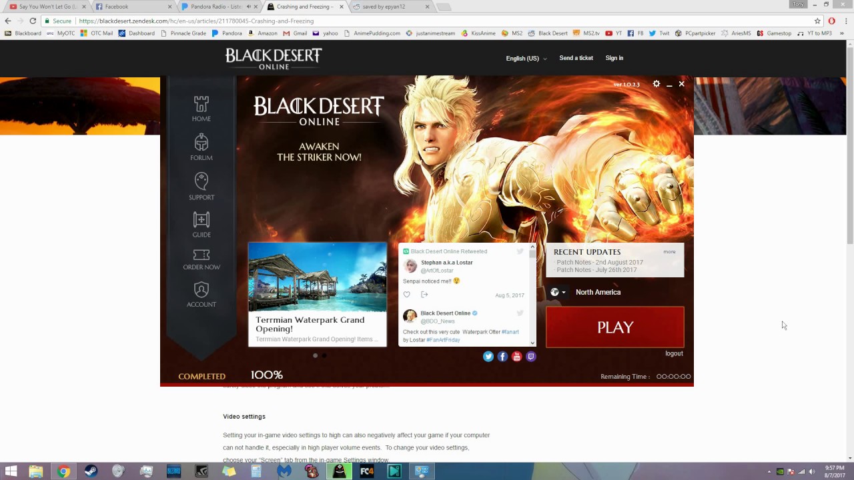The height and width of the screenshot is (480, 854).
Task: Select the second news carousel dot
Action: coord(324,355)
